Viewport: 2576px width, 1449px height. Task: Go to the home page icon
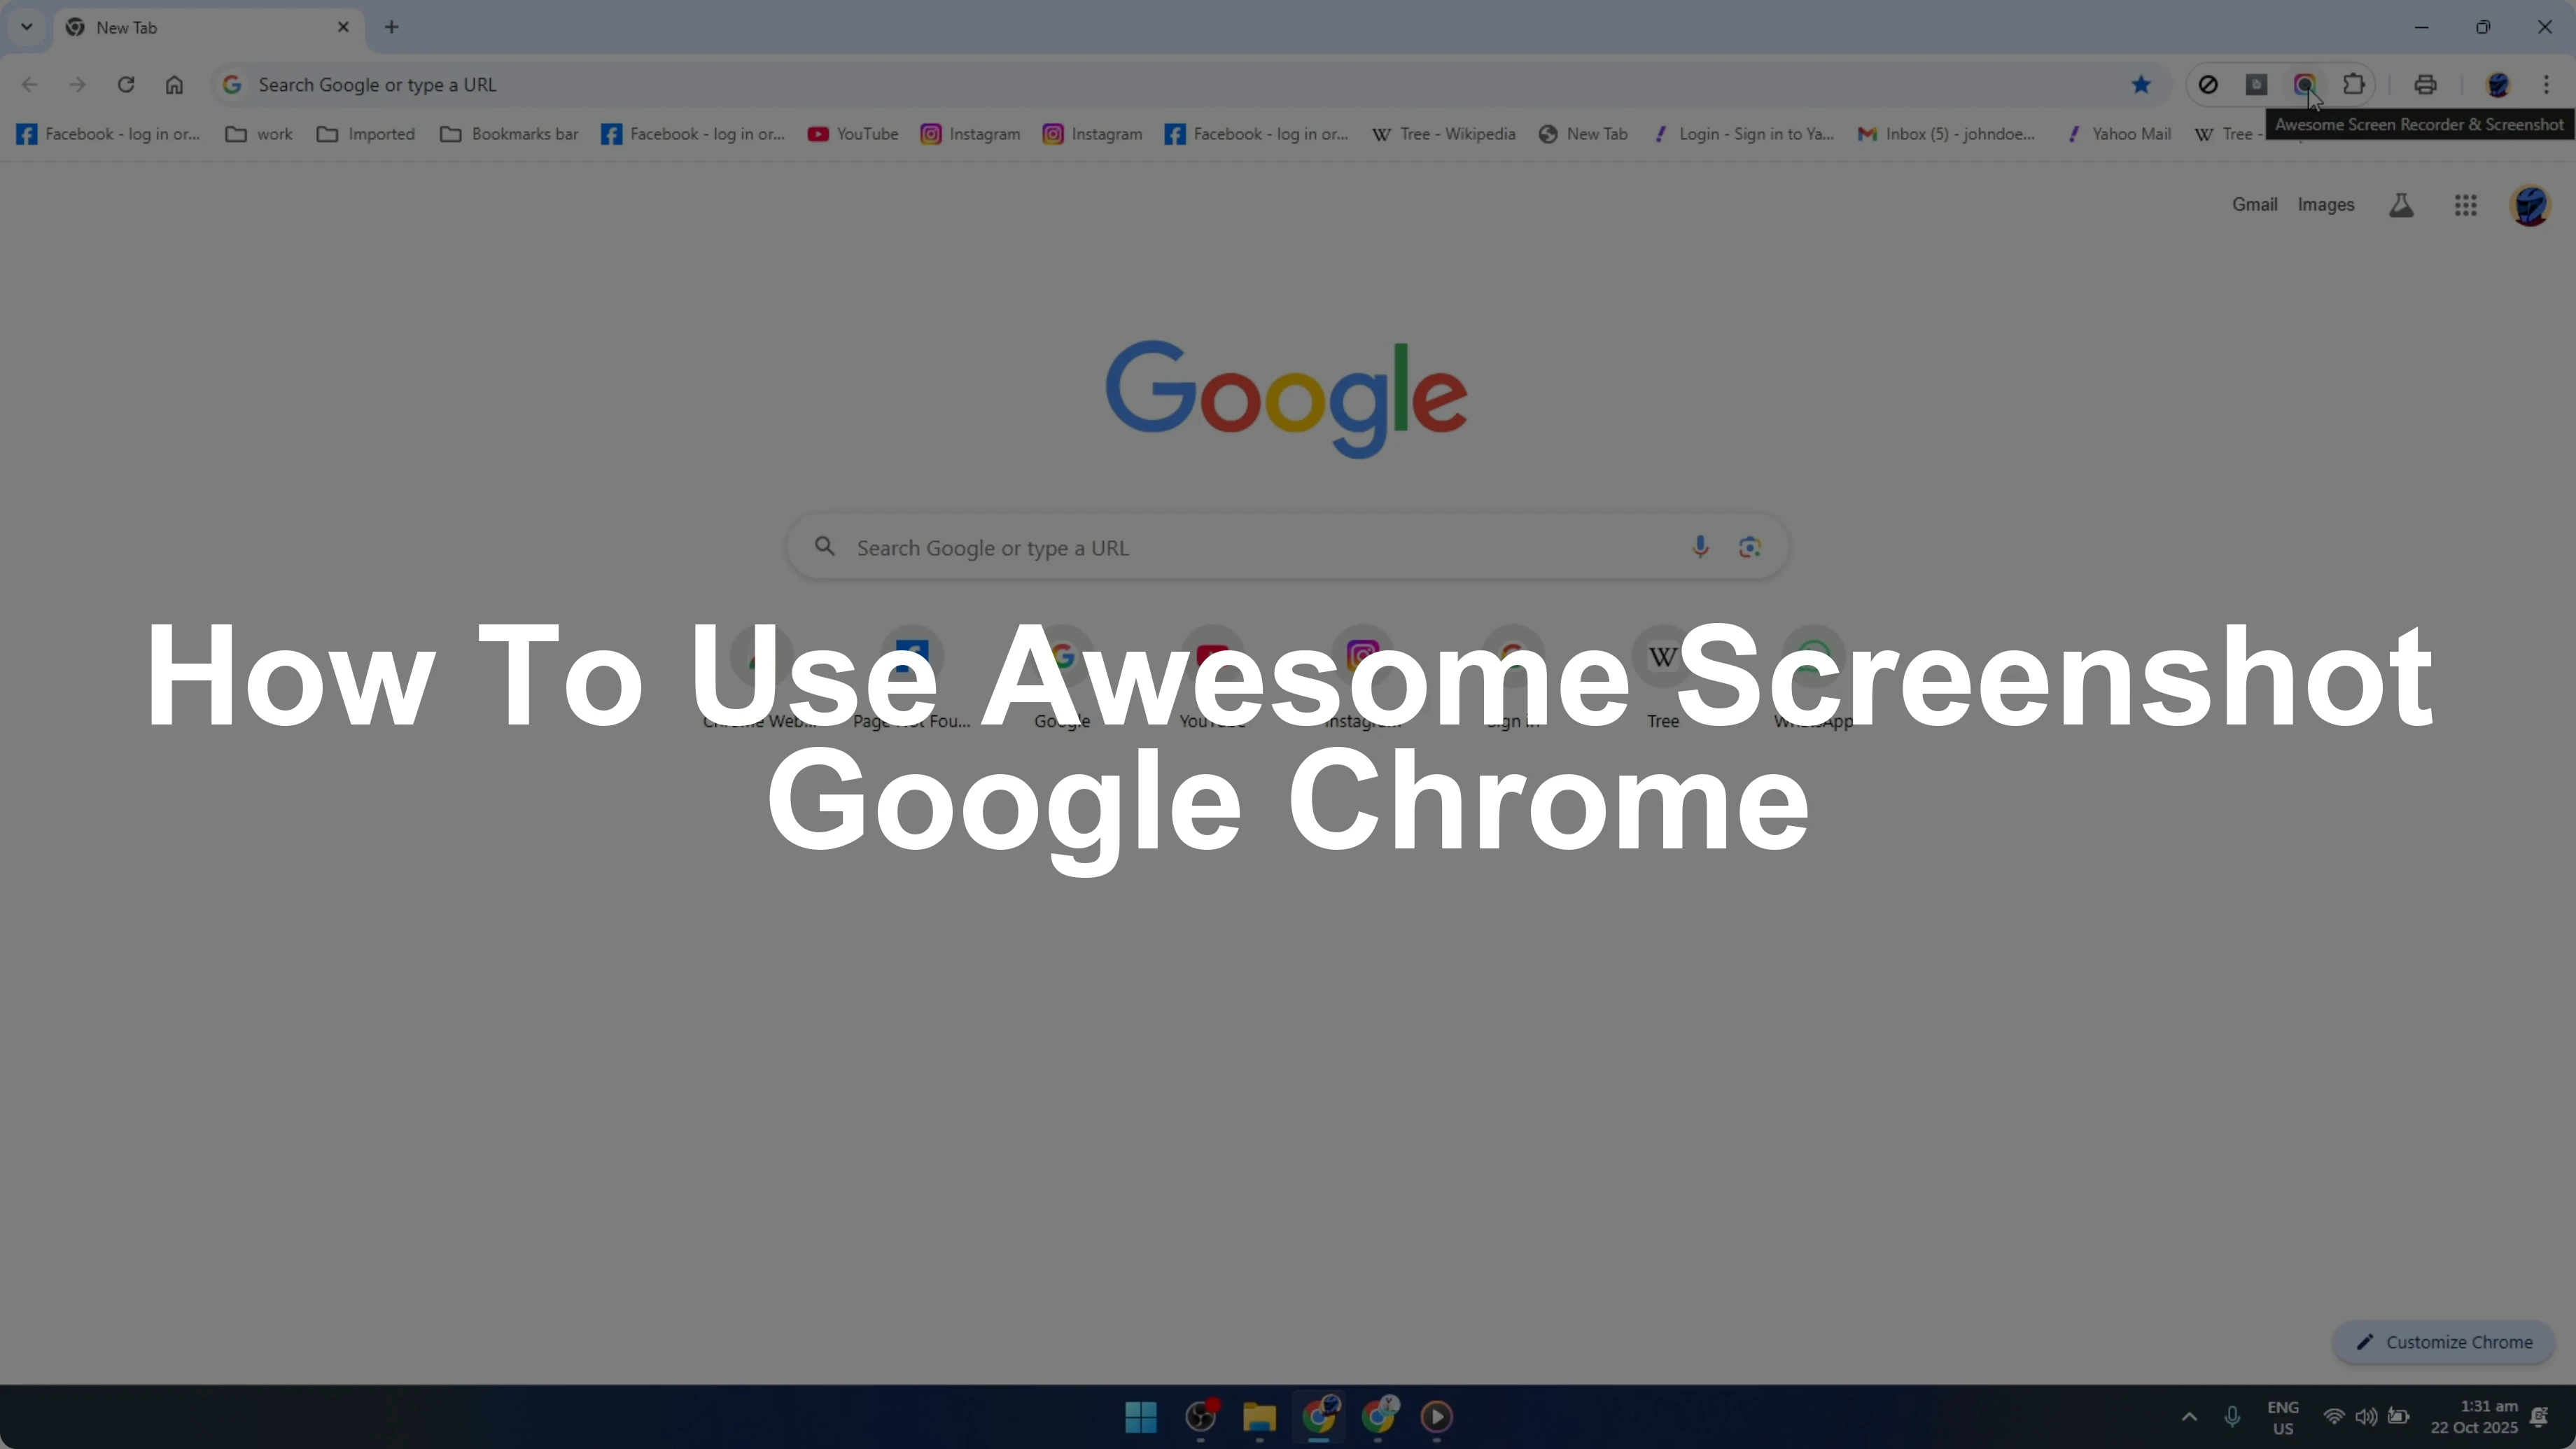(174, 85)
